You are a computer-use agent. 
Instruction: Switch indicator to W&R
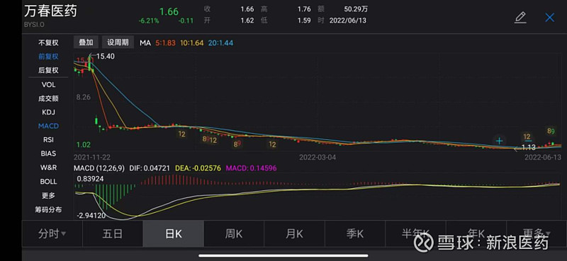(x=48, y=168)
